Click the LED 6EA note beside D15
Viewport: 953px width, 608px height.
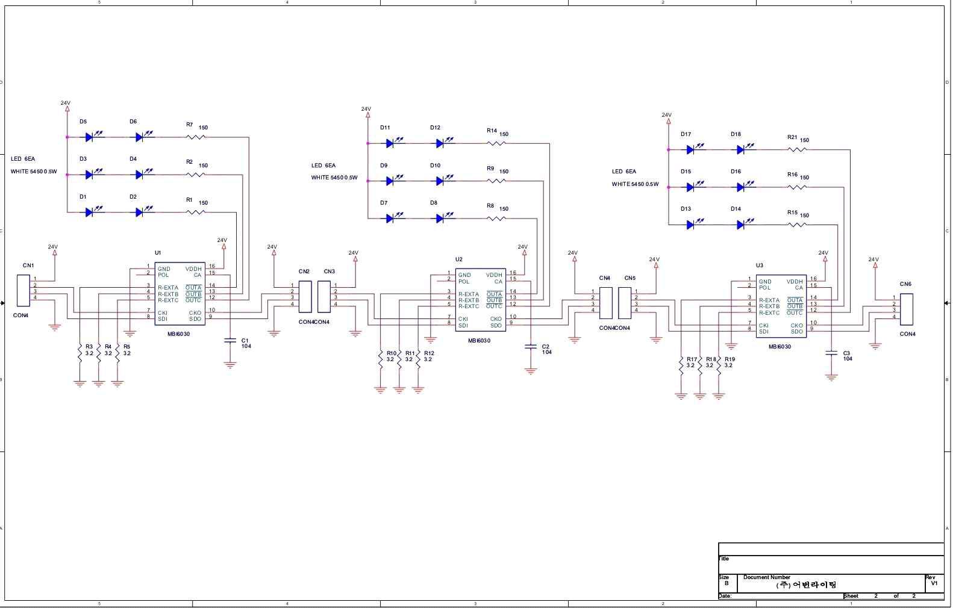[x=624, y=172]
